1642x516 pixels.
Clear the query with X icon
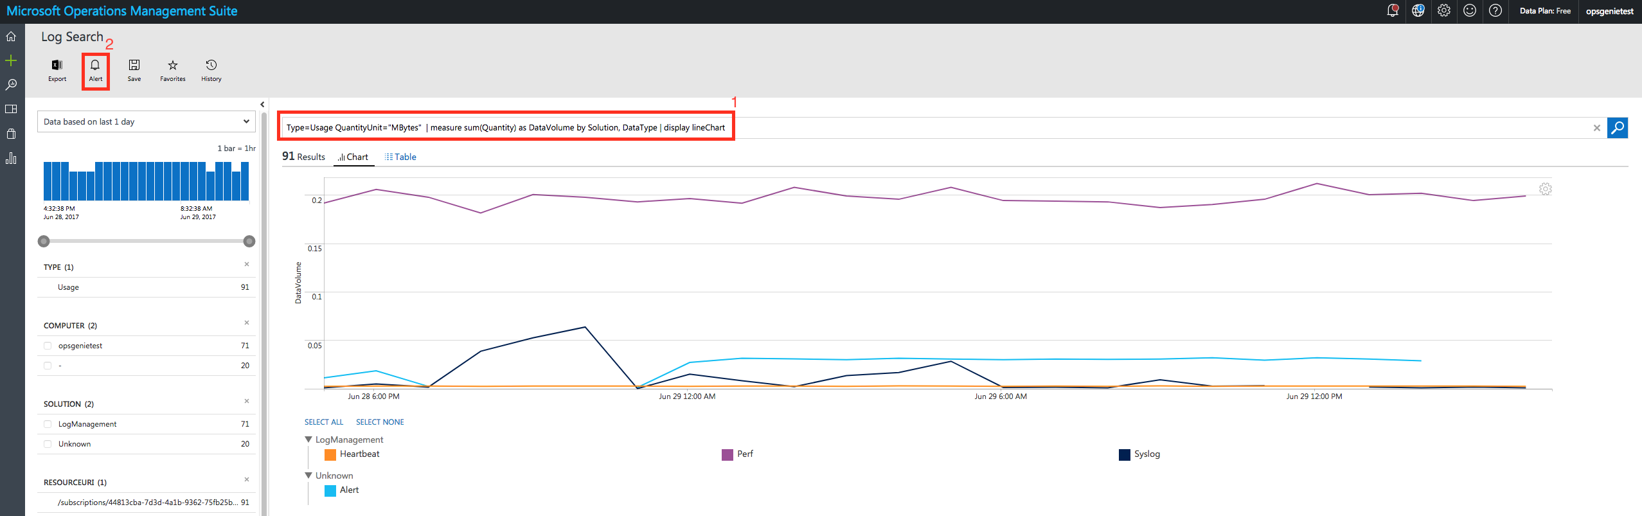pos(1597,128)
